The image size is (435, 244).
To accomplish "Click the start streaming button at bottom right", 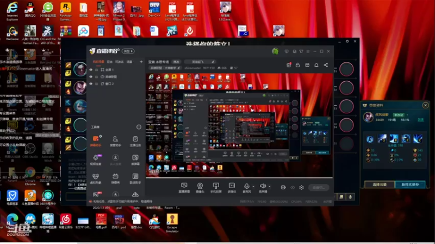I will point(319,188).
